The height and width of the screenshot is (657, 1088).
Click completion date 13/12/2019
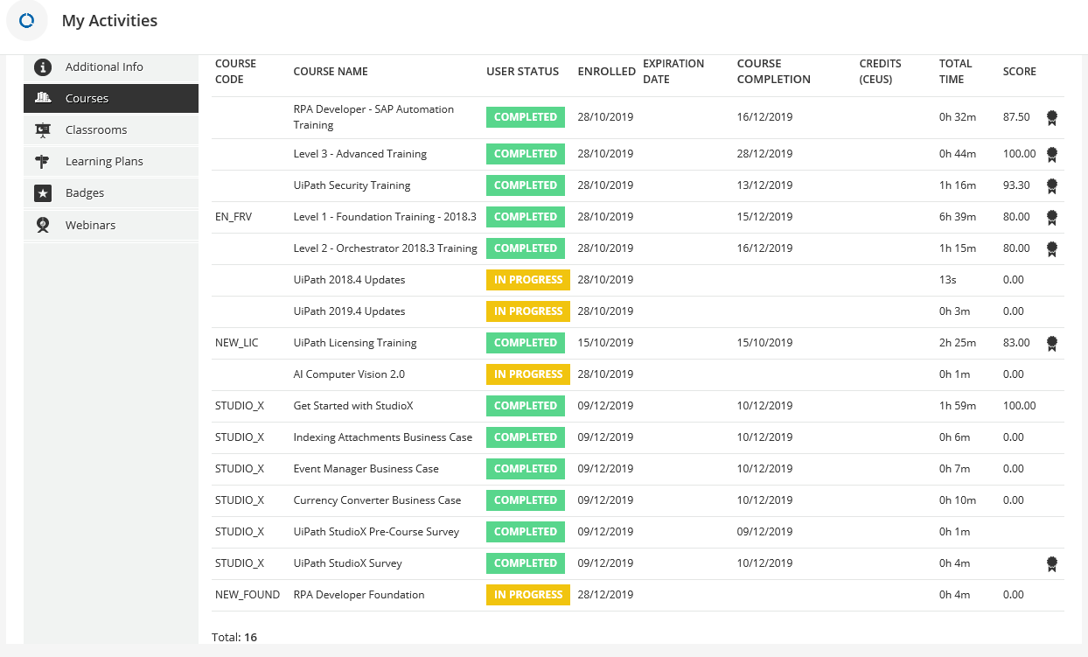(765, 185)
